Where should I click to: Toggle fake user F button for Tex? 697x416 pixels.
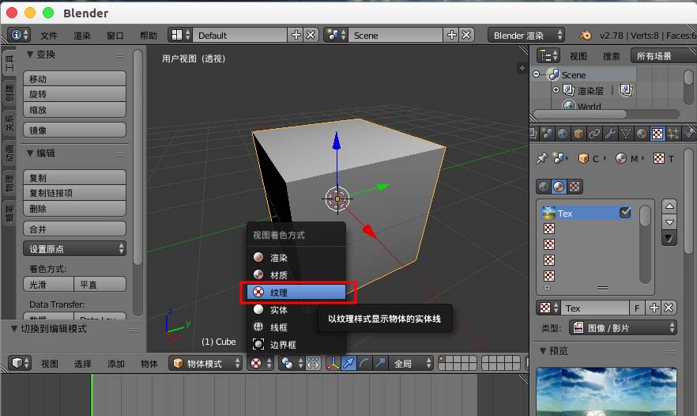click(x=637, y=308)
